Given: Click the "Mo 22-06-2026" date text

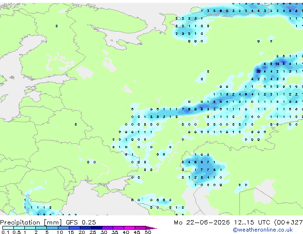Looking at the screenshot, I should click(202, 223).
